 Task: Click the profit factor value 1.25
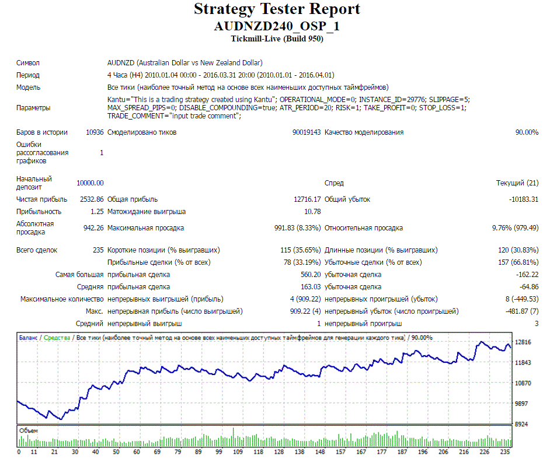[97, 212]
